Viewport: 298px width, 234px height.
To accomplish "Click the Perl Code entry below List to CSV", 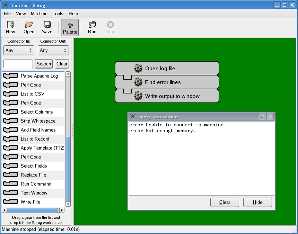I will [x=33, y=103].
